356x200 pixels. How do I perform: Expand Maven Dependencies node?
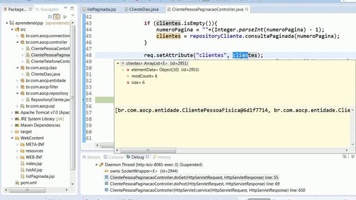[12, 125]
